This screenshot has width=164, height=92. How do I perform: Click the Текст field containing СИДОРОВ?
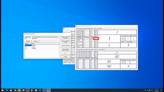click(46, 39)
